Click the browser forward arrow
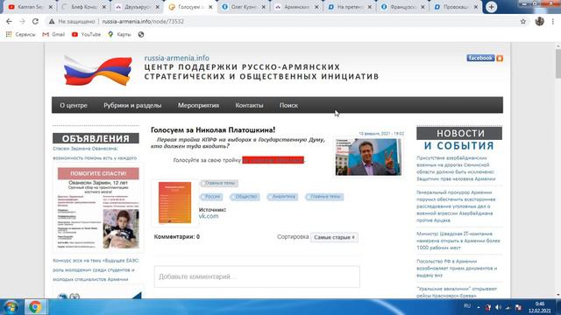This screenshot has height=315, width=561. [22, 21]
